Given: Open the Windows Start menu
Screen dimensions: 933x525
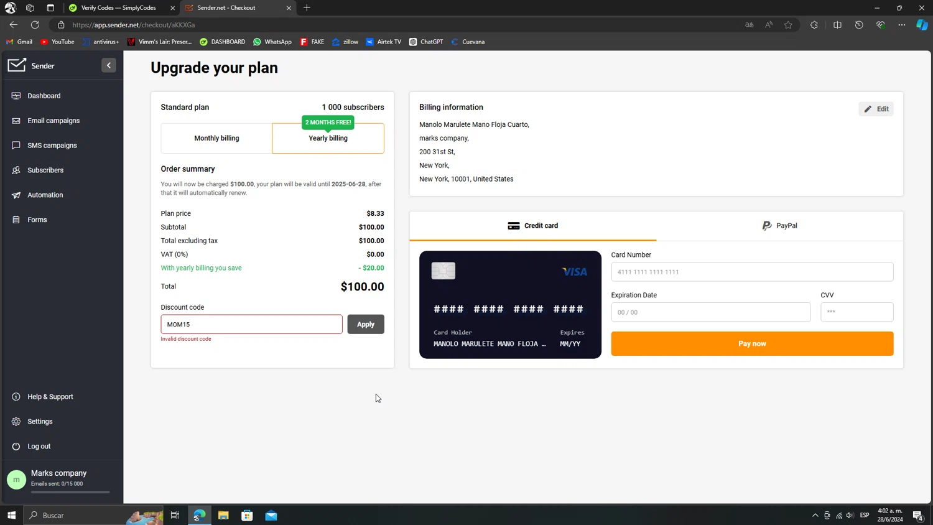Looking at the screenshot, I should 11,515.
